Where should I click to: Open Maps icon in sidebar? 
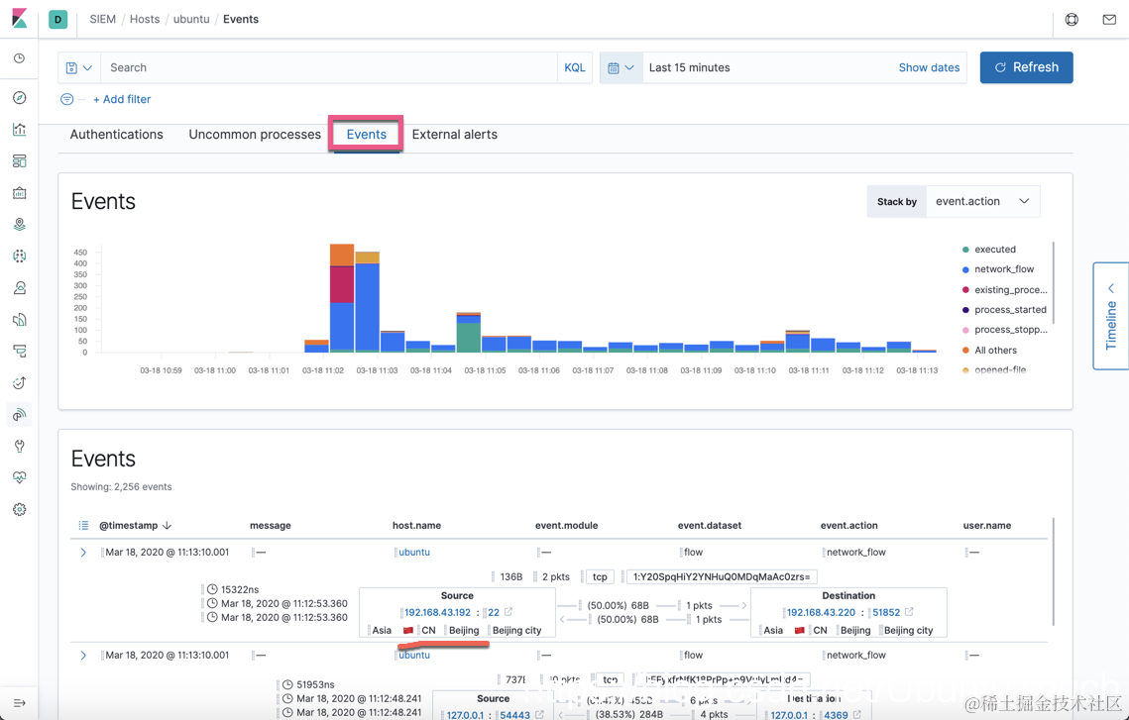20,225
